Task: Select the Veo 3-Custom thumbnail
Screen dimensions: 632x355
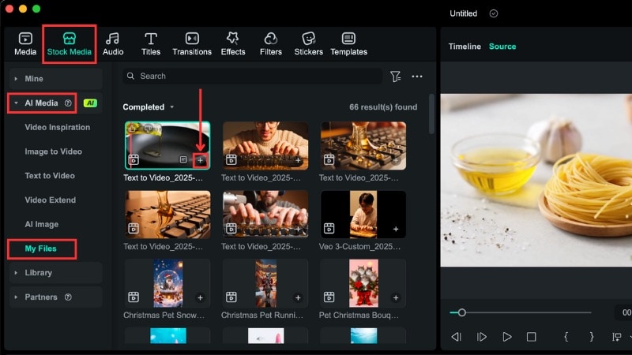Action: coord(363,214)
